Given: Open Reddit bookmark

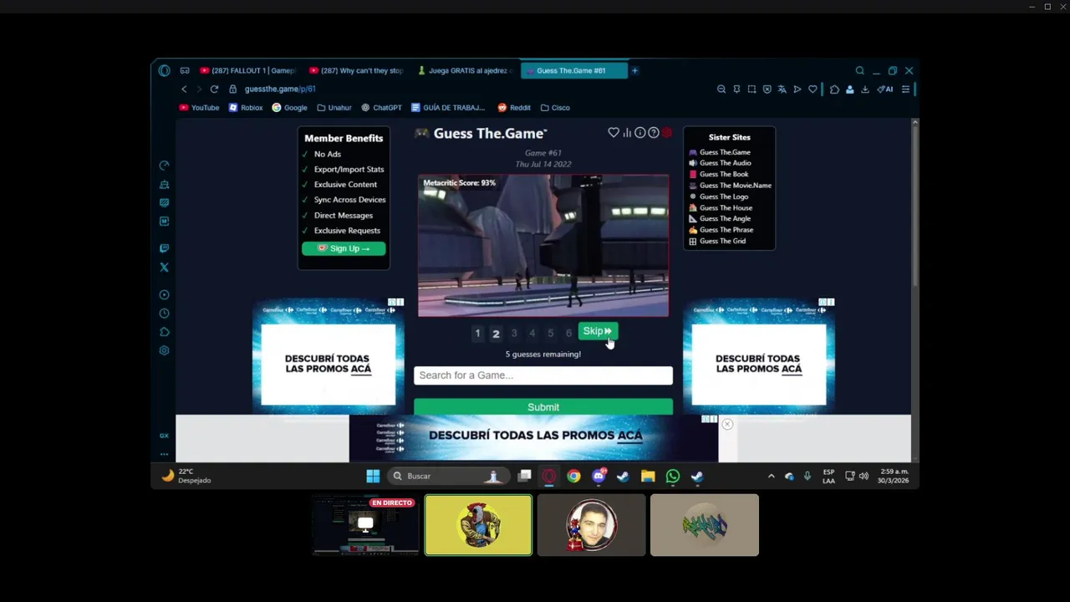Looking at the screenshot, I should (x=514, y=107).
